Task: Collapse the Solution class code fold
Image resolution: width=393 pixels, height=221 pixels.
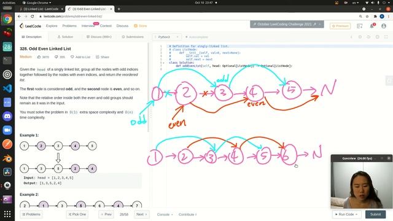Action: 164,63
